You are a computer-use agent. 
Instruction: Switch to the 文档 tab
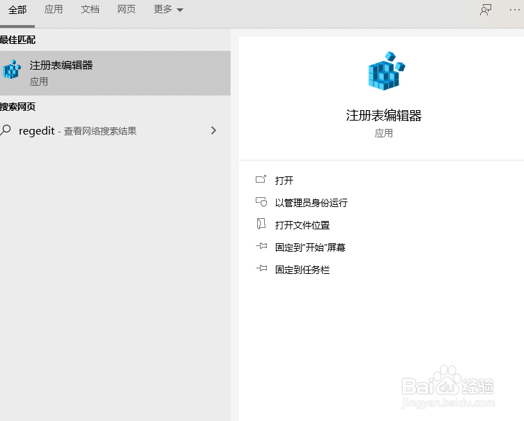click(90, 9)
